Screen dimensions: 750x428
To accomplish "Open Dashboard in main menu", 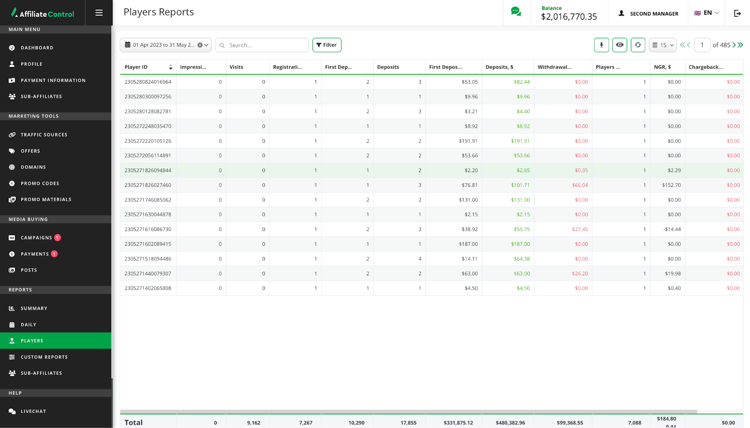I will (x=37, y=48).
